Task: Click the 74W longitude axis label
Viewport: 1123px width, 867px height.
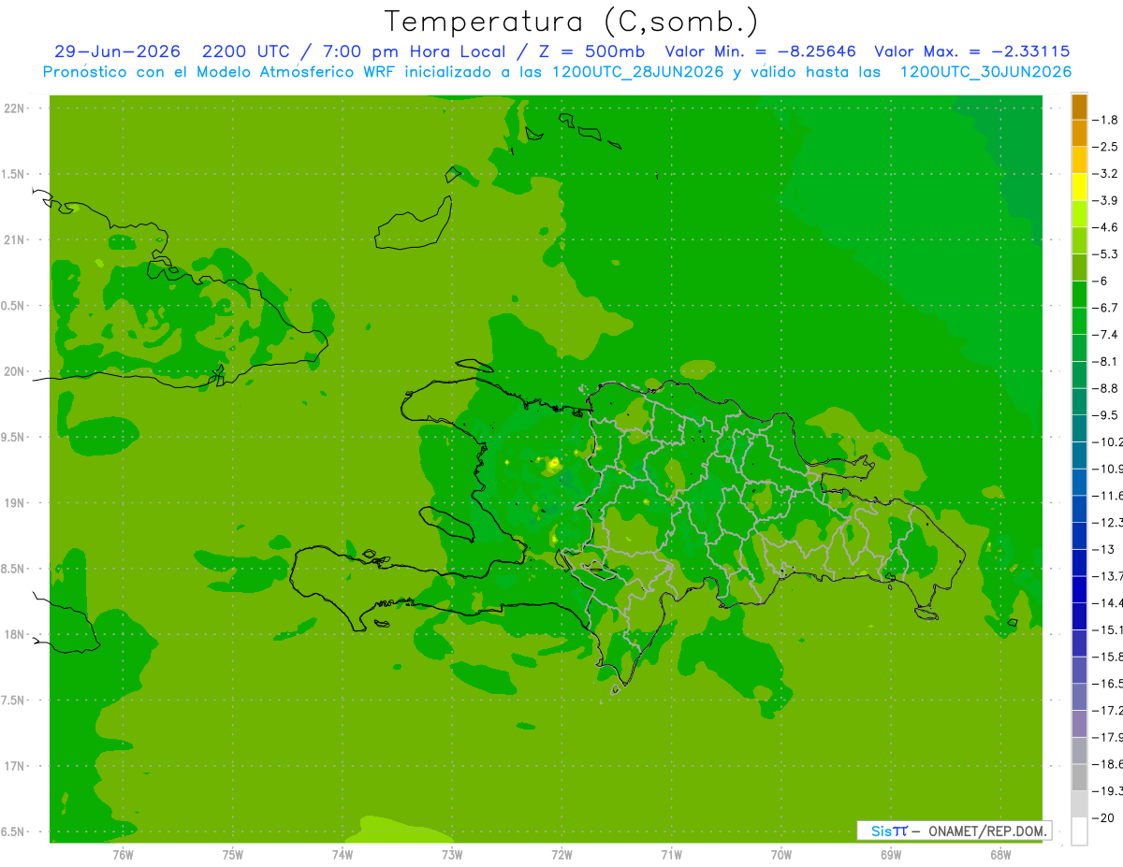Action: tap(343, 854)
